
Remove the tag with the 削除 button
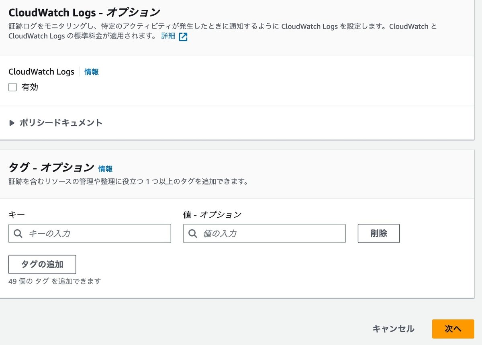pos(379,233)
